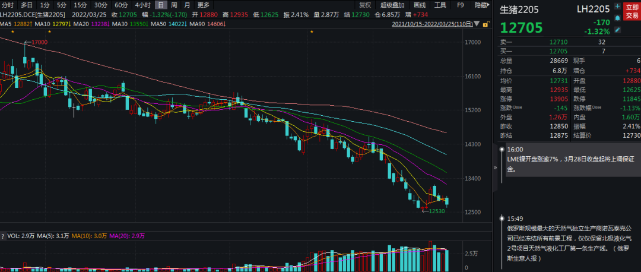Click the first orange star marker above the chart
The height and width of the screenshot is (272, 641).
pyautogui.click(x=13, y=31)
